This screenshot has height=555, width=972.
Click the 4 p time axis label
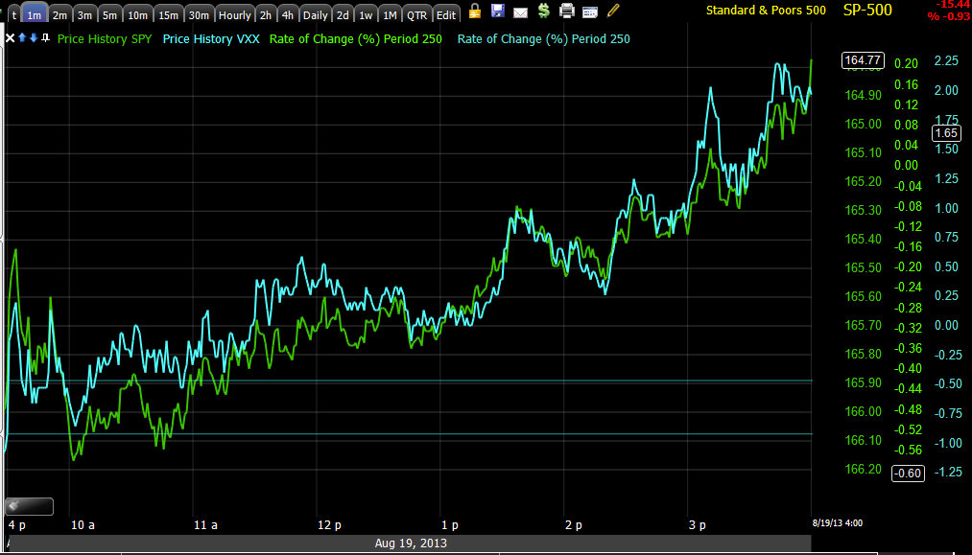[16, 524]
